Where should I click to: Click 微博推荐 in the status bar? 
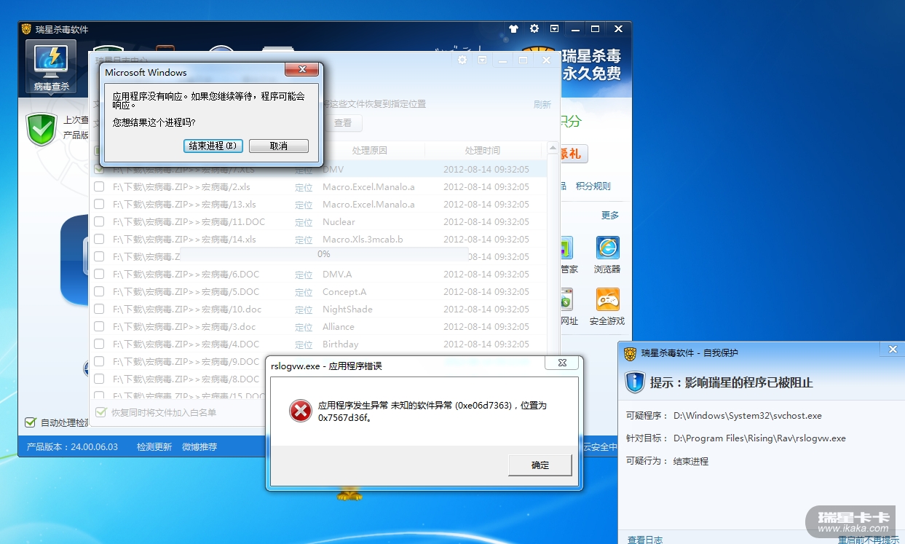tap(199, 446)
